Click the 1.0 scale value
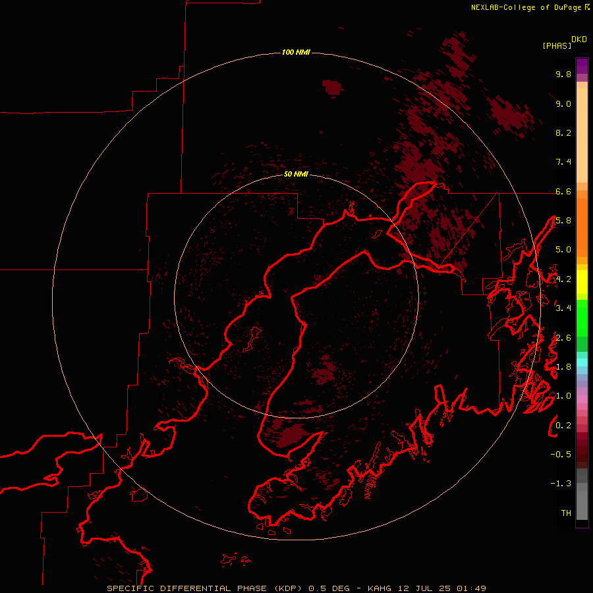Screen dimensions: 593x593 (563, 396)
